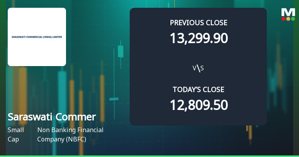The image size is (299, 157).
Task: Click the PREVIOUS CLOSE heading
Action: (x=198, y=23)
